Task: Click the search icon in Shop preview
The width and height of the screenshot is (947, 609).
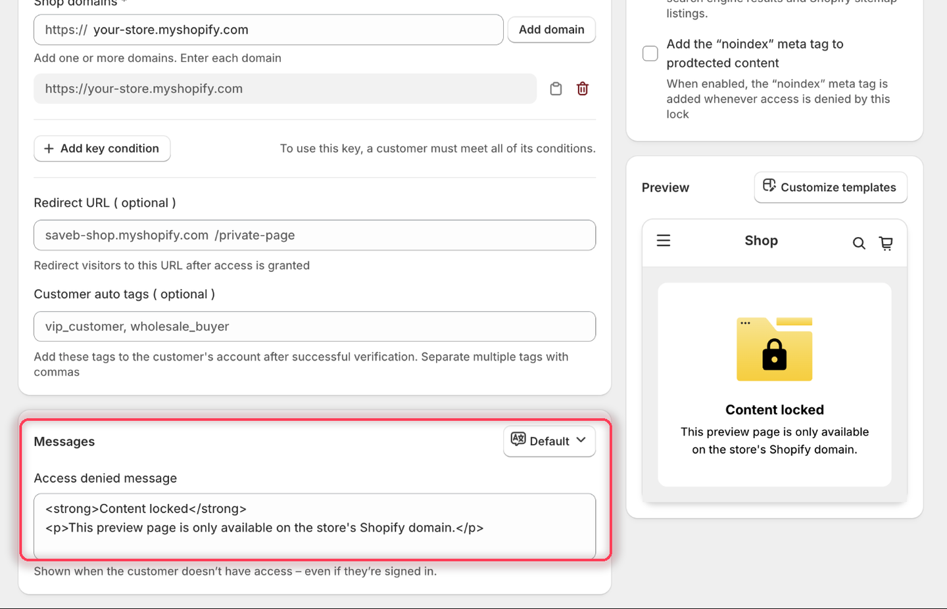Action: (x=859, y=243)
